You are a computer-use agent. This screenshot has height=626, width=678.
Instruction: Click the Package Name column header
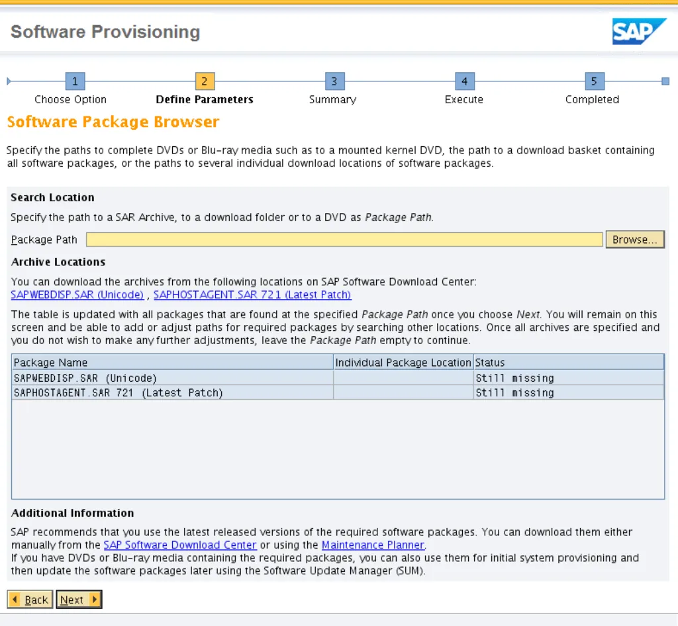pyautogui.click(x=172, y=363)
